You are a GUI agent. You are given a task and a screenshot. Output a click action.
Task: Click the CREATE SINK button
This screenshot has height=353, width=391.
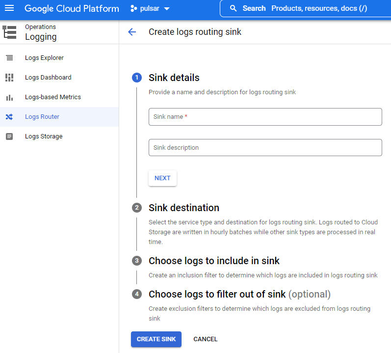(156, 339)
